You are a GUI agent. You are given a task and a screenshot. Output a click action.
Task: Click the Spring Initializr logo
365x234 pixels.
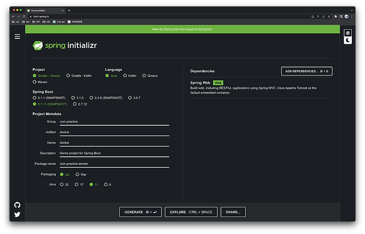(65, 45)
